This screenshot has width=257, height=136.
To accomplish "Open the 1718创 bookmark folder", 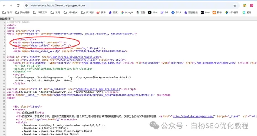I will [x=87, y=12].
